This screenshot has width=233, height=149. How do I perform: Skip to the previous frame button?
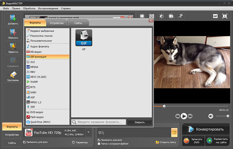pos(178,116)
